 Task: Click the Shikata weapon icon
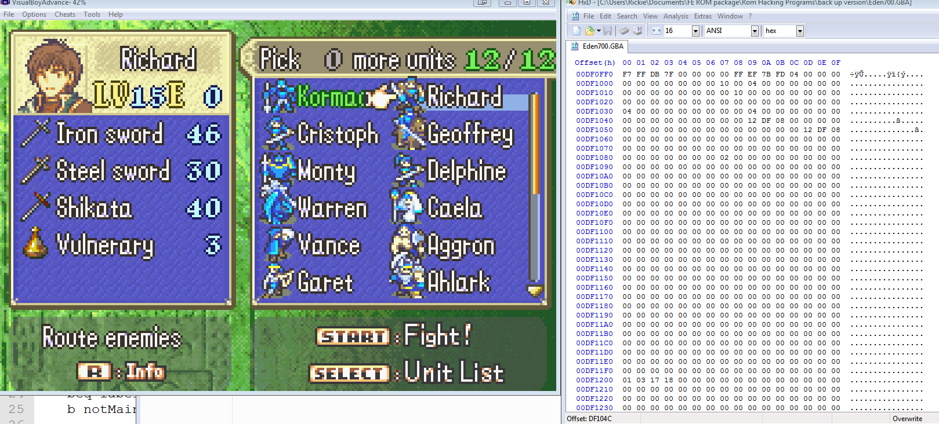point(36,207)
